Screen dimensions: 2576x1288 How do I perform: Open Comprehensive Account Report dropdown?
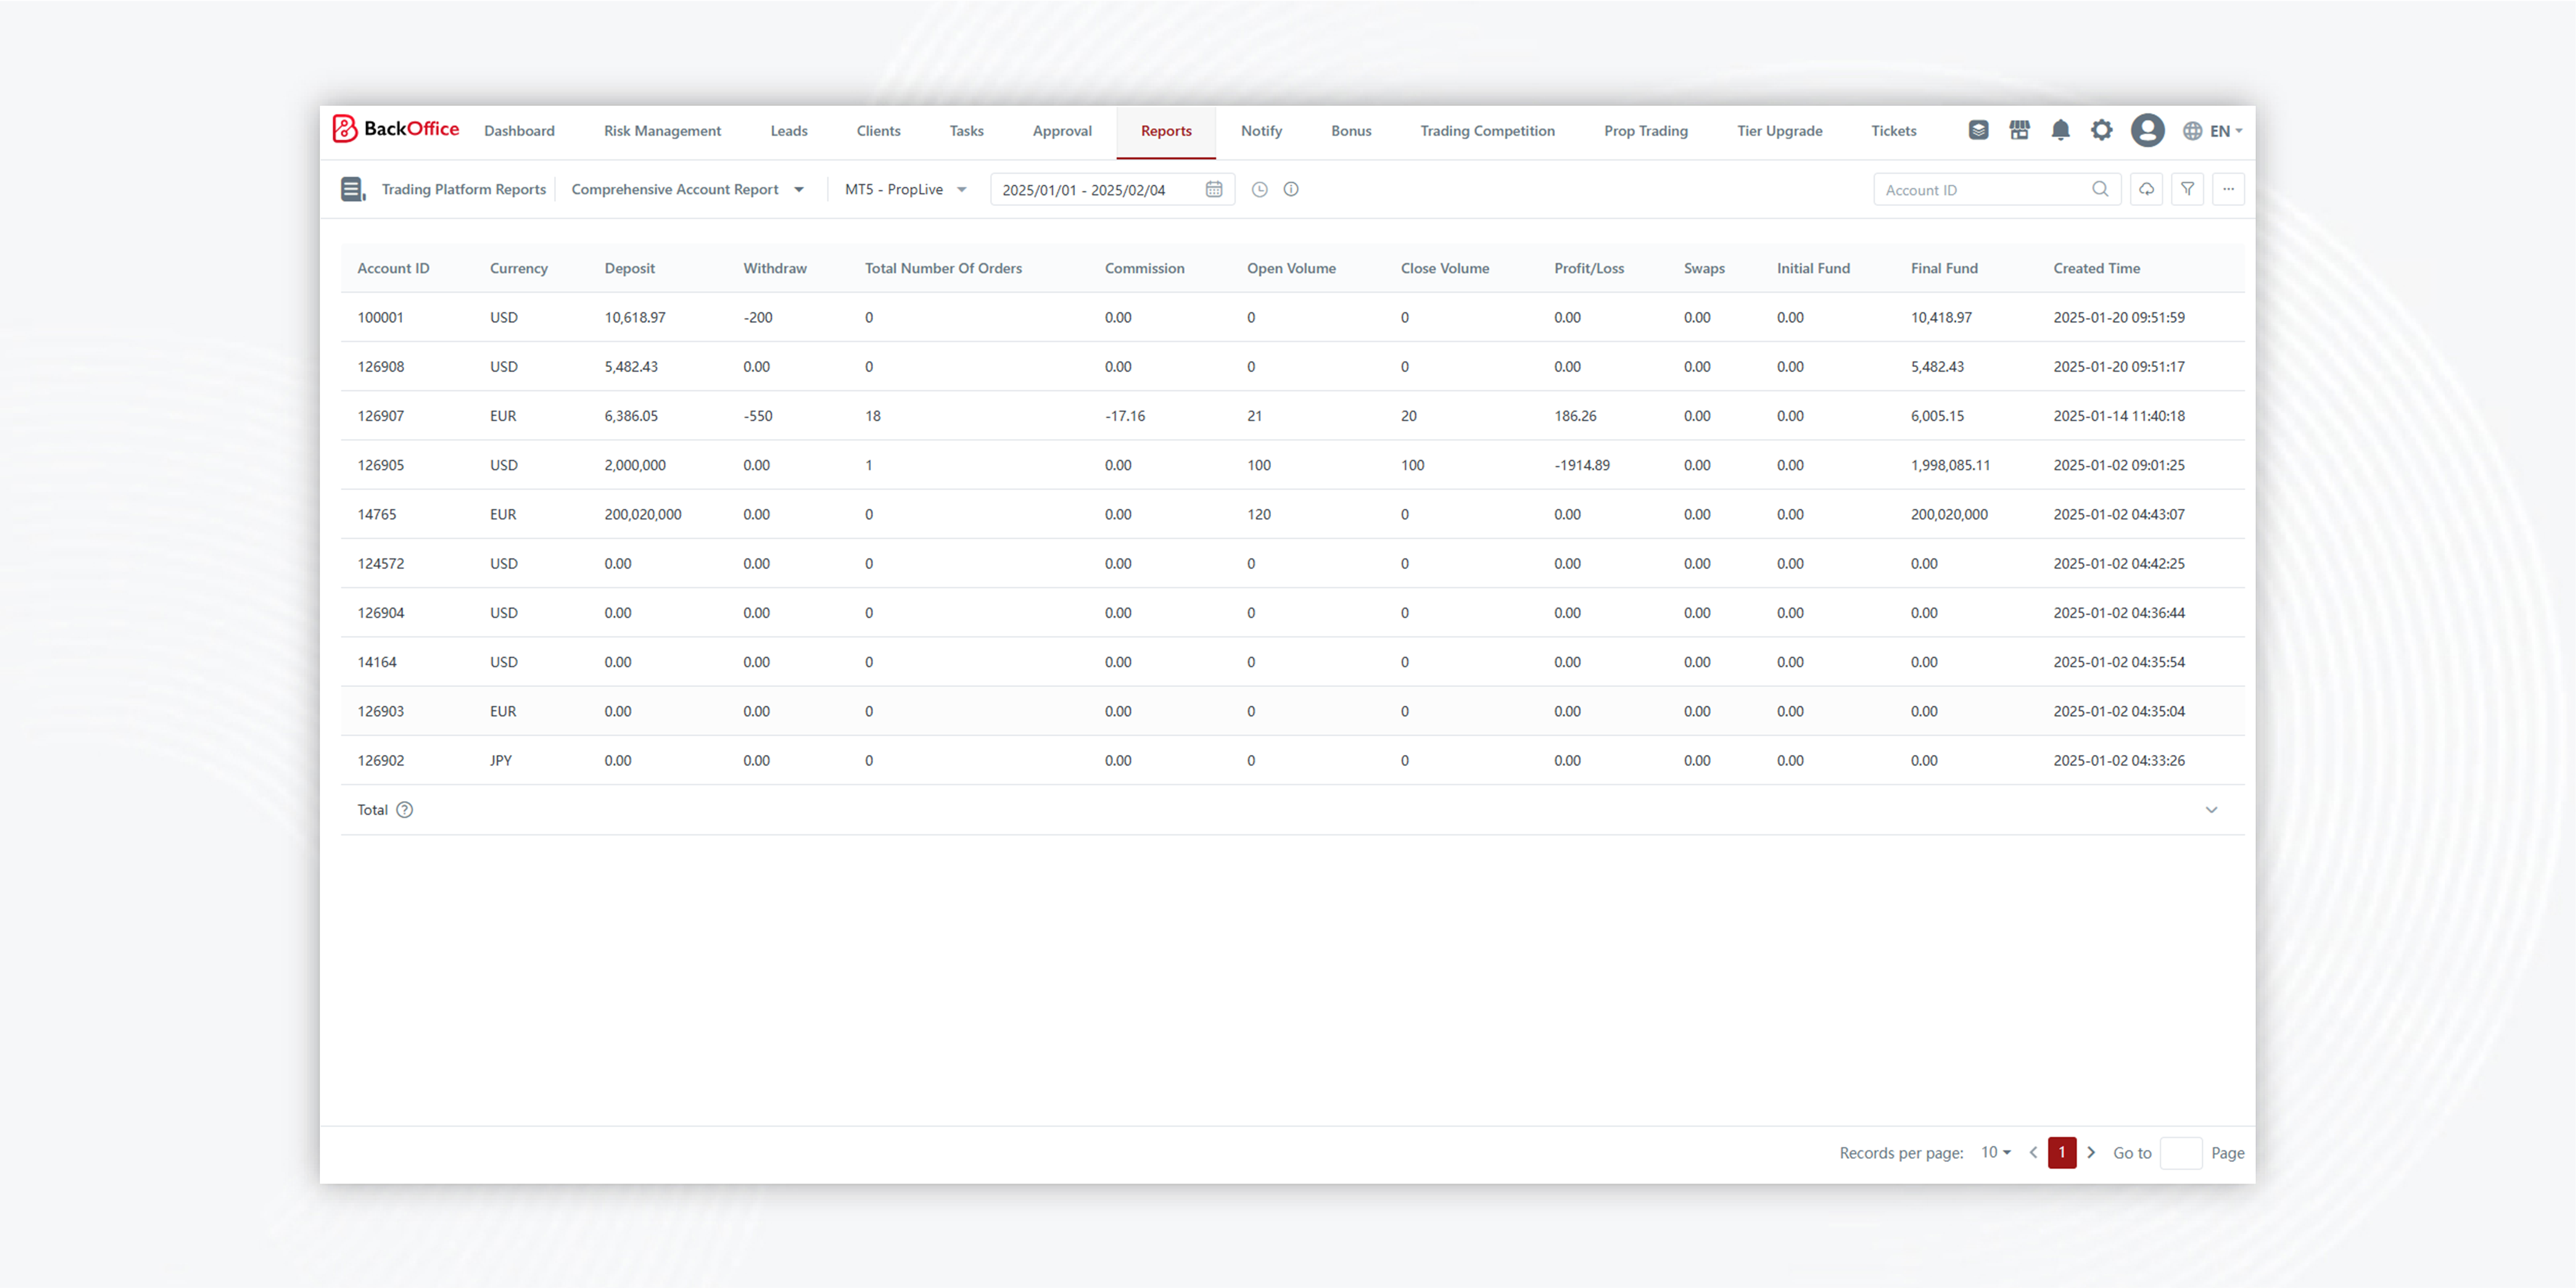click(688, 189)
